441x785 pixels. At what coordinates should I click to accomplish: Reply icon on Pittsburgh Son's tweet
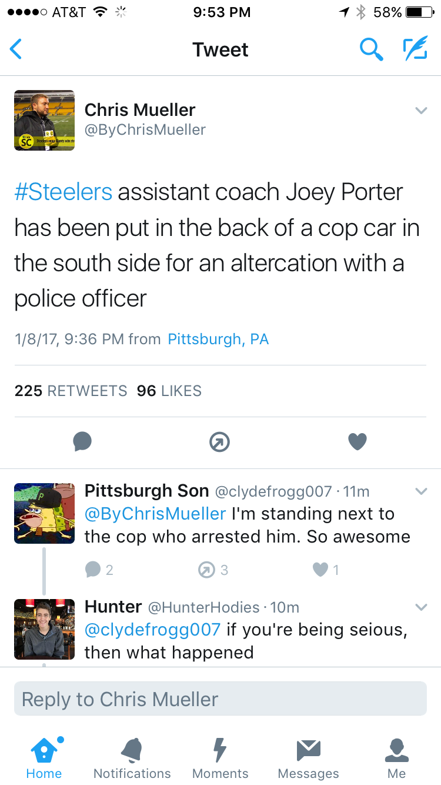tap(93, 569)
